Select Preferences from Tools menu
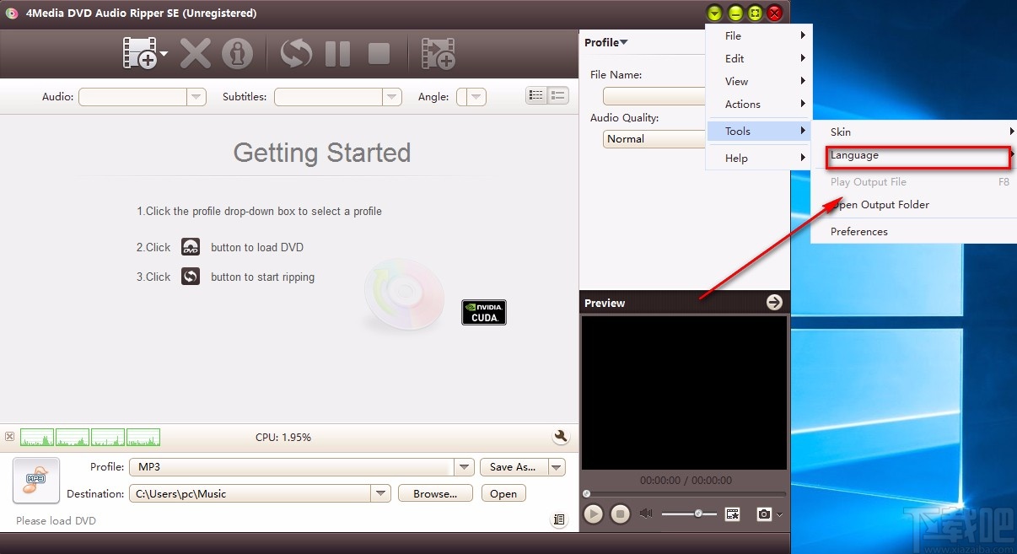Image resolution: width=1017 pixels, height=554 pixels. [913, 231]
